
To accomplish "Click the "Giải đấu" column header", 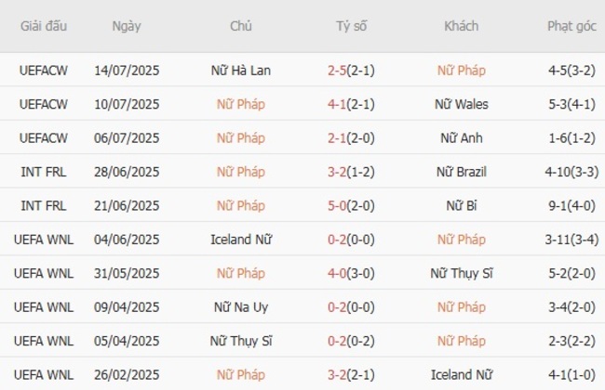I will click(43, 26).
